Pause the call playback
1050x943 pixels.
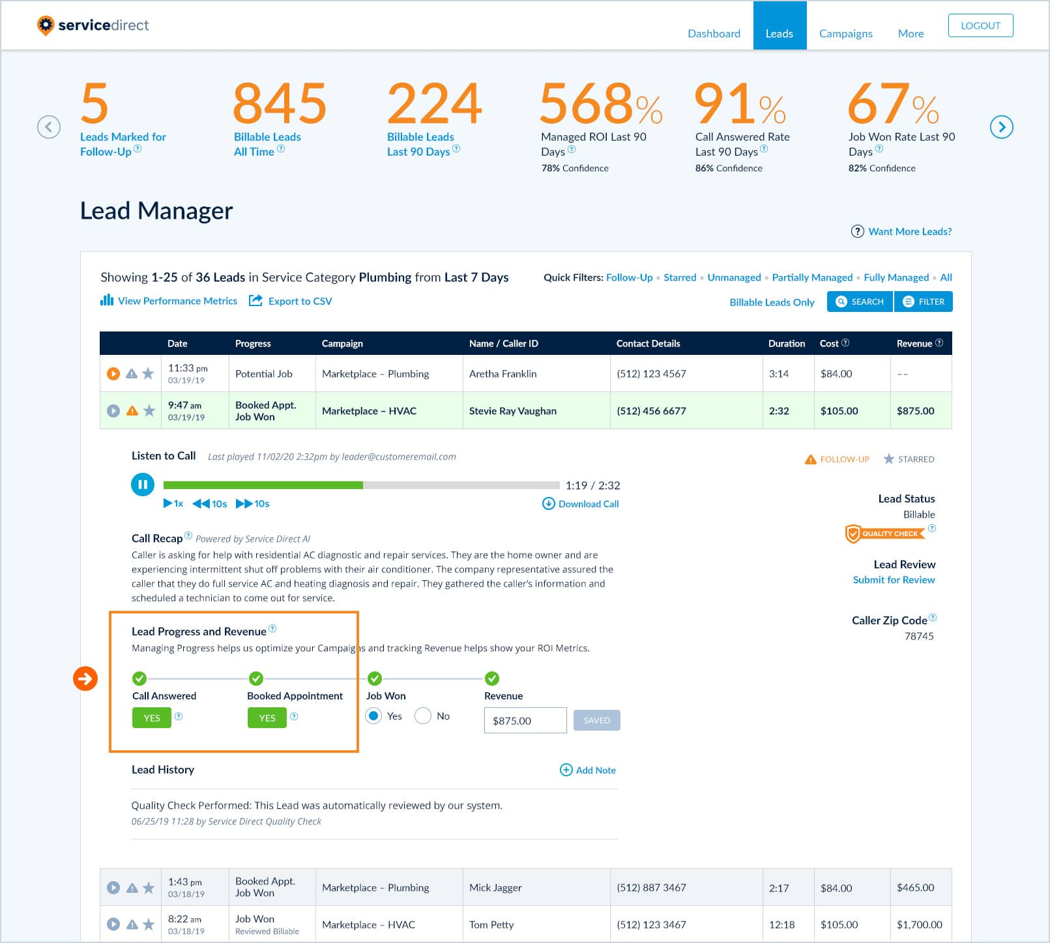point(143,485)
